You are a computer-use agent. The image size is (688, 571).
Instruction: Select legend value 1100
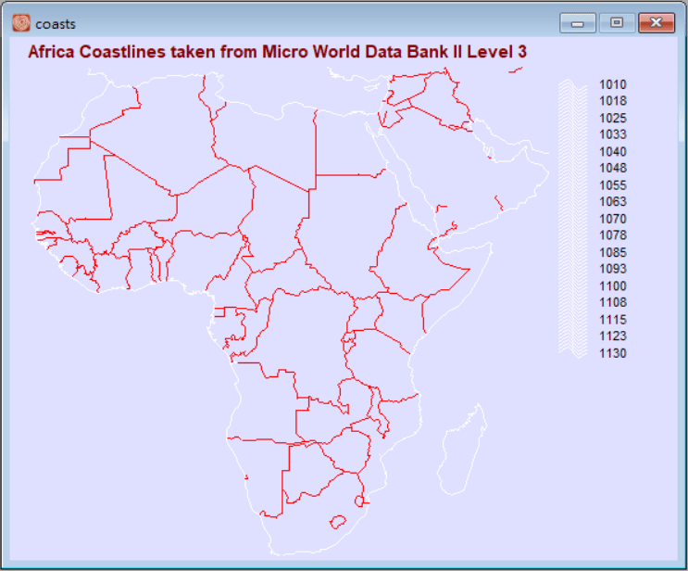pyautogui.click(x=613, y=286)
